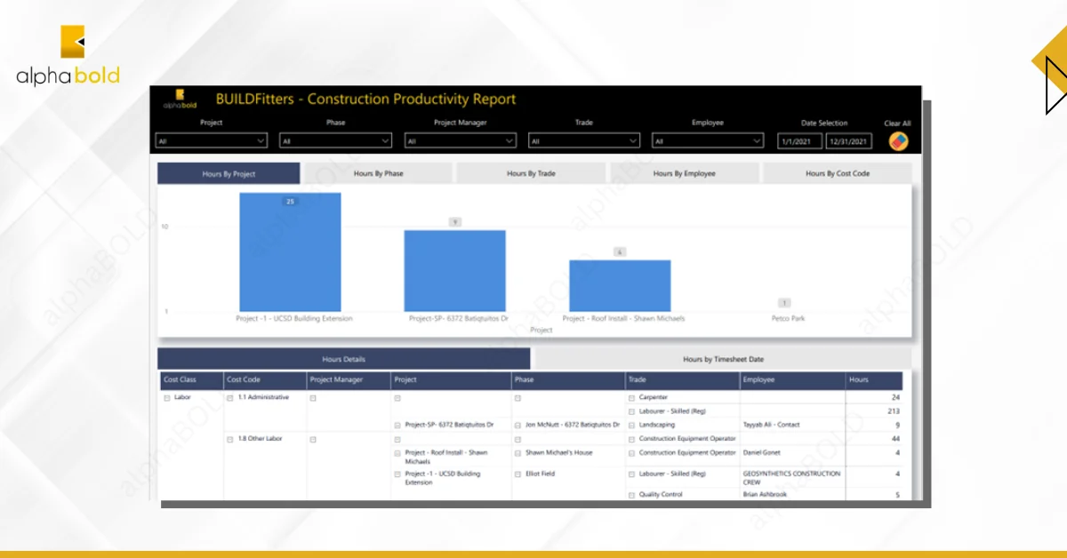Check Project -1 - UCSD Building Extension checkbox
Image resolution: width=1067 pixels, height=558 pixels.
397,474
